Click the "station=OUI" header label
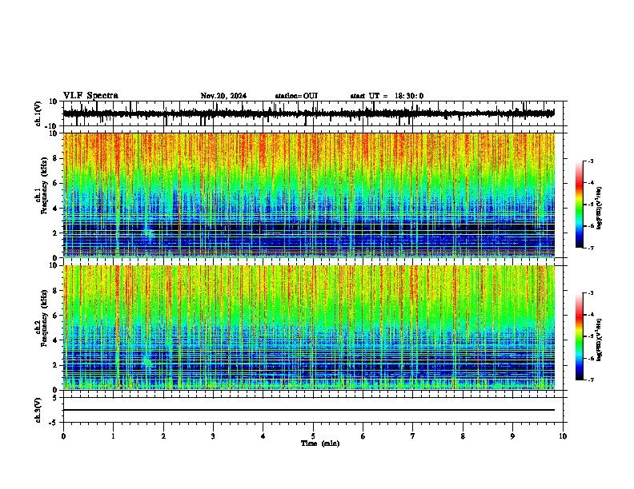The height and width of the screenshot is (489, 634). point(296,96)
